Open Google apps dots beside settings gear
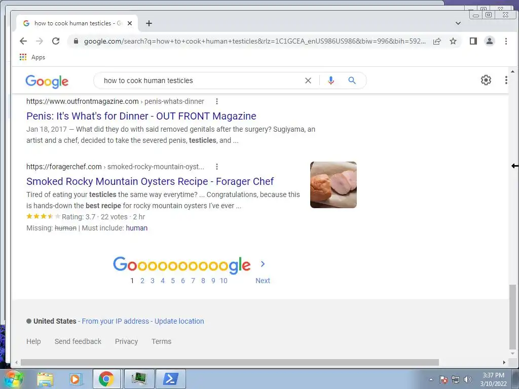Image resolution: width=519 pixels, height=389 pixels. point(506,80)
